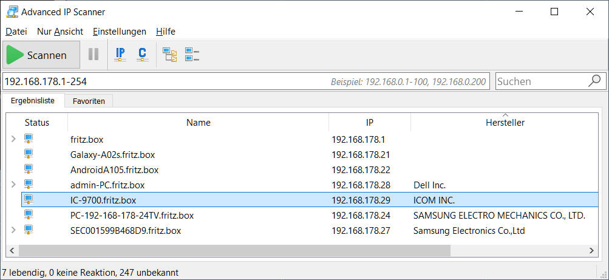Select Galaxy-A02s.fritz.box in the list
Viewport: 609px width, 280px height.
click(x=113, y=154)
